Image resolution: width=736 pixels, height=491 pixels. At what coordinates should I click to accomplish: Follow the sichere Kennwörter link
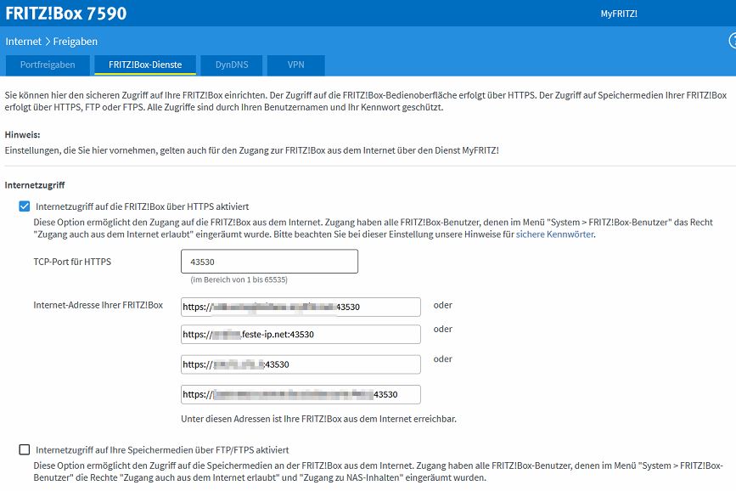point(555,234)
